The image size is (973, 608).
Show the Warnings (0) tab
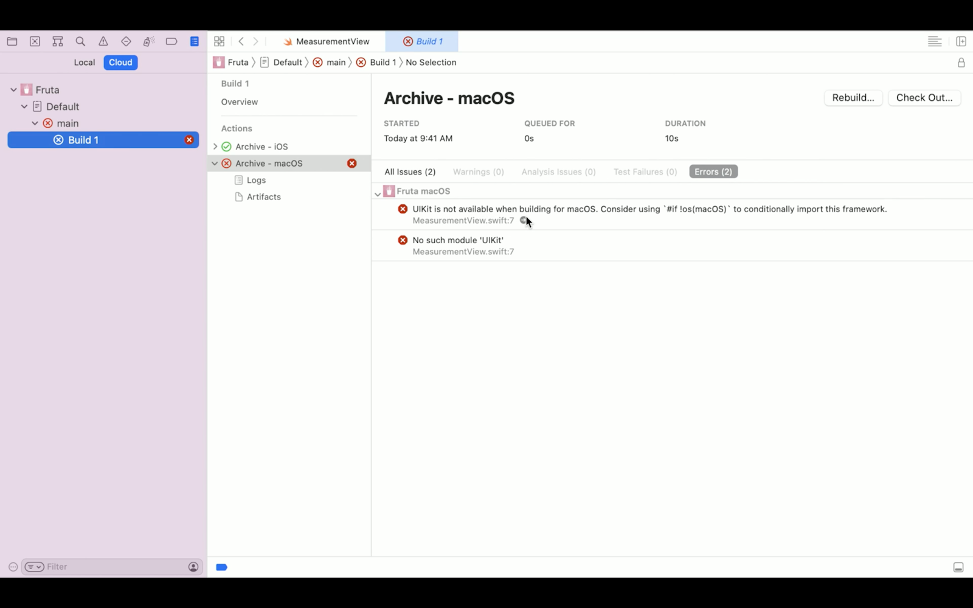click(x=479, y=172)
